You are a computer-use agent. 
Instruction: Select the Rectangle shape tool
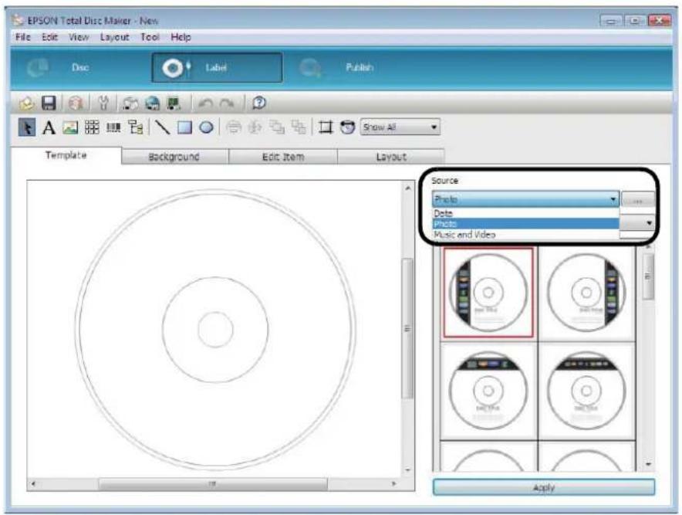(184, 127)
